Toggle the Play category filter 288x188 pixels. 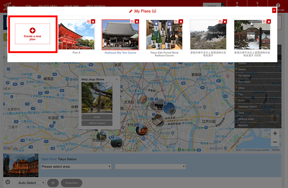(258, 94)
